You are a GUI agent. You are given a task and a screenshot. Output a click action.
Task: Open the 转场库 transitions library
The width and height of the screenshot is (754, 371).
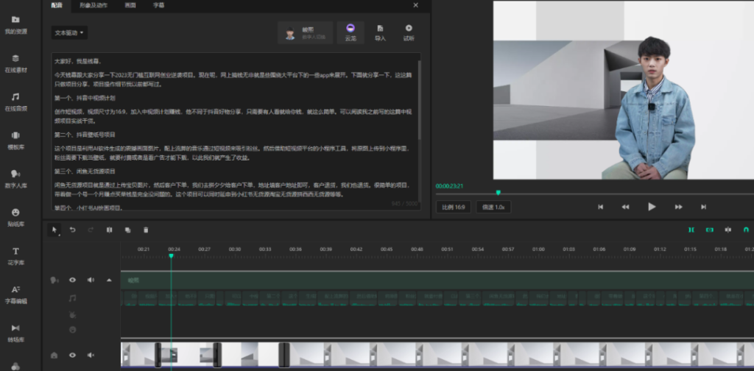tap(15, 332)
